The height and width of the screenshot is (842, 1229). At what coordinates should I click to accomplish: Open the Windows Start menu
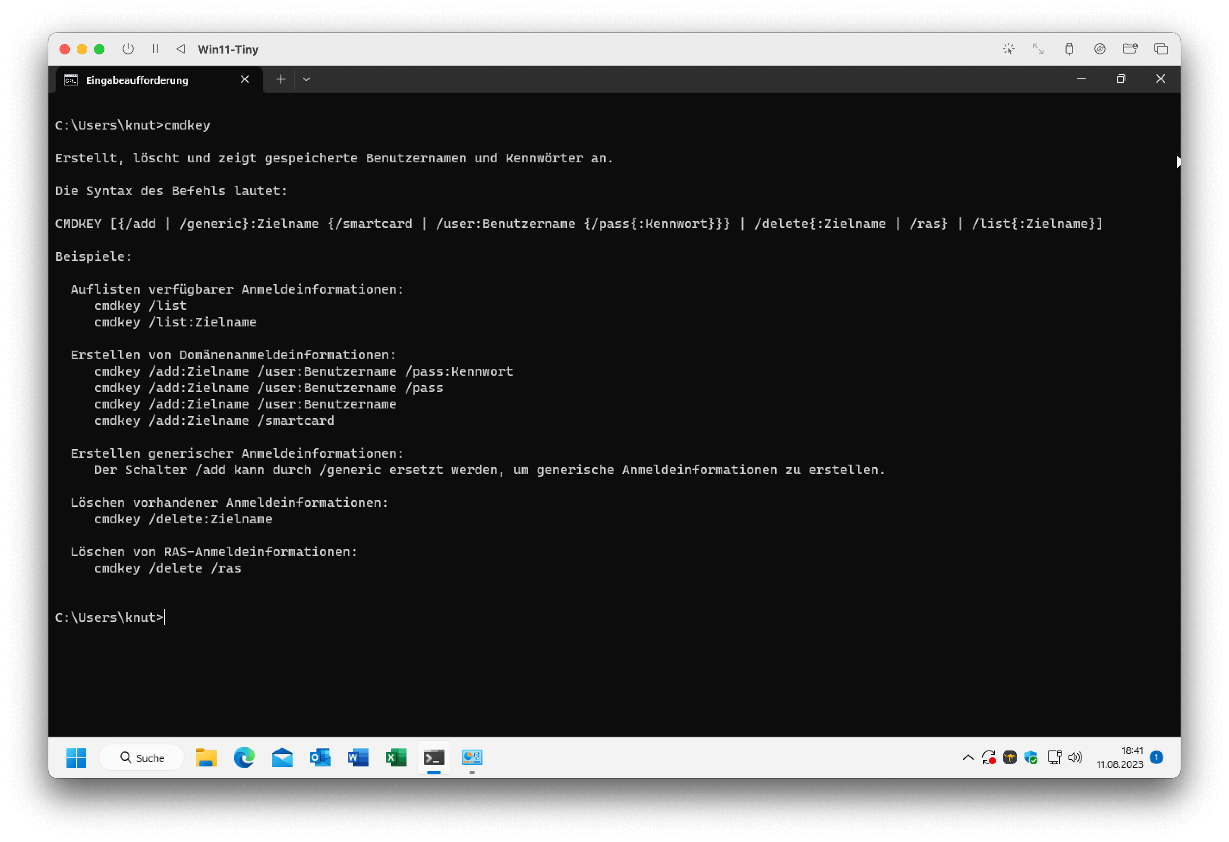[x=76, y=757]
